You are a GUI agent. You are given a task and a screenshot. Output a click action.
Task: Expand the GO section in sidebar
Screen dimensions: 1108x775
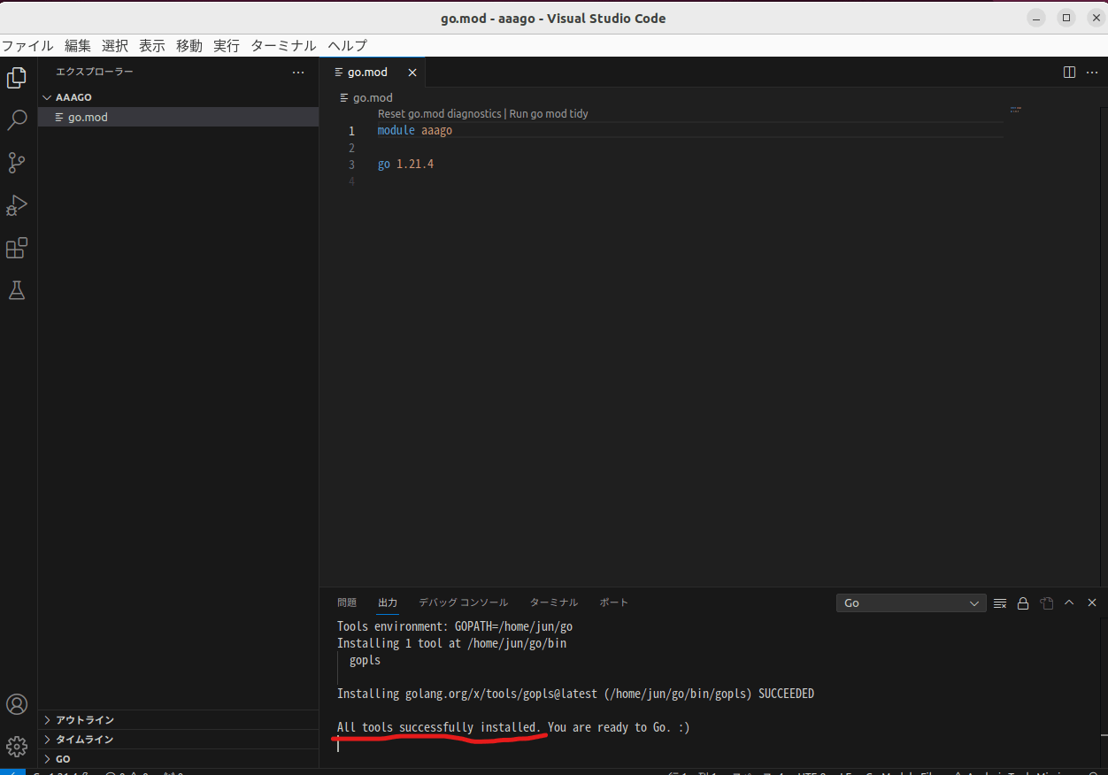pyautogui.click(x=178, y=759)
